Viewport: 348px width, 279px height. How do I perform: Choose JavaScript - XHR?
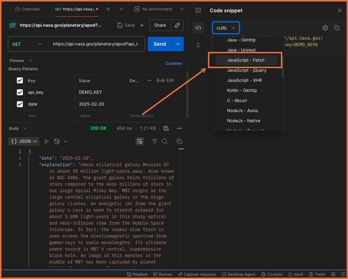pos(247,80)
